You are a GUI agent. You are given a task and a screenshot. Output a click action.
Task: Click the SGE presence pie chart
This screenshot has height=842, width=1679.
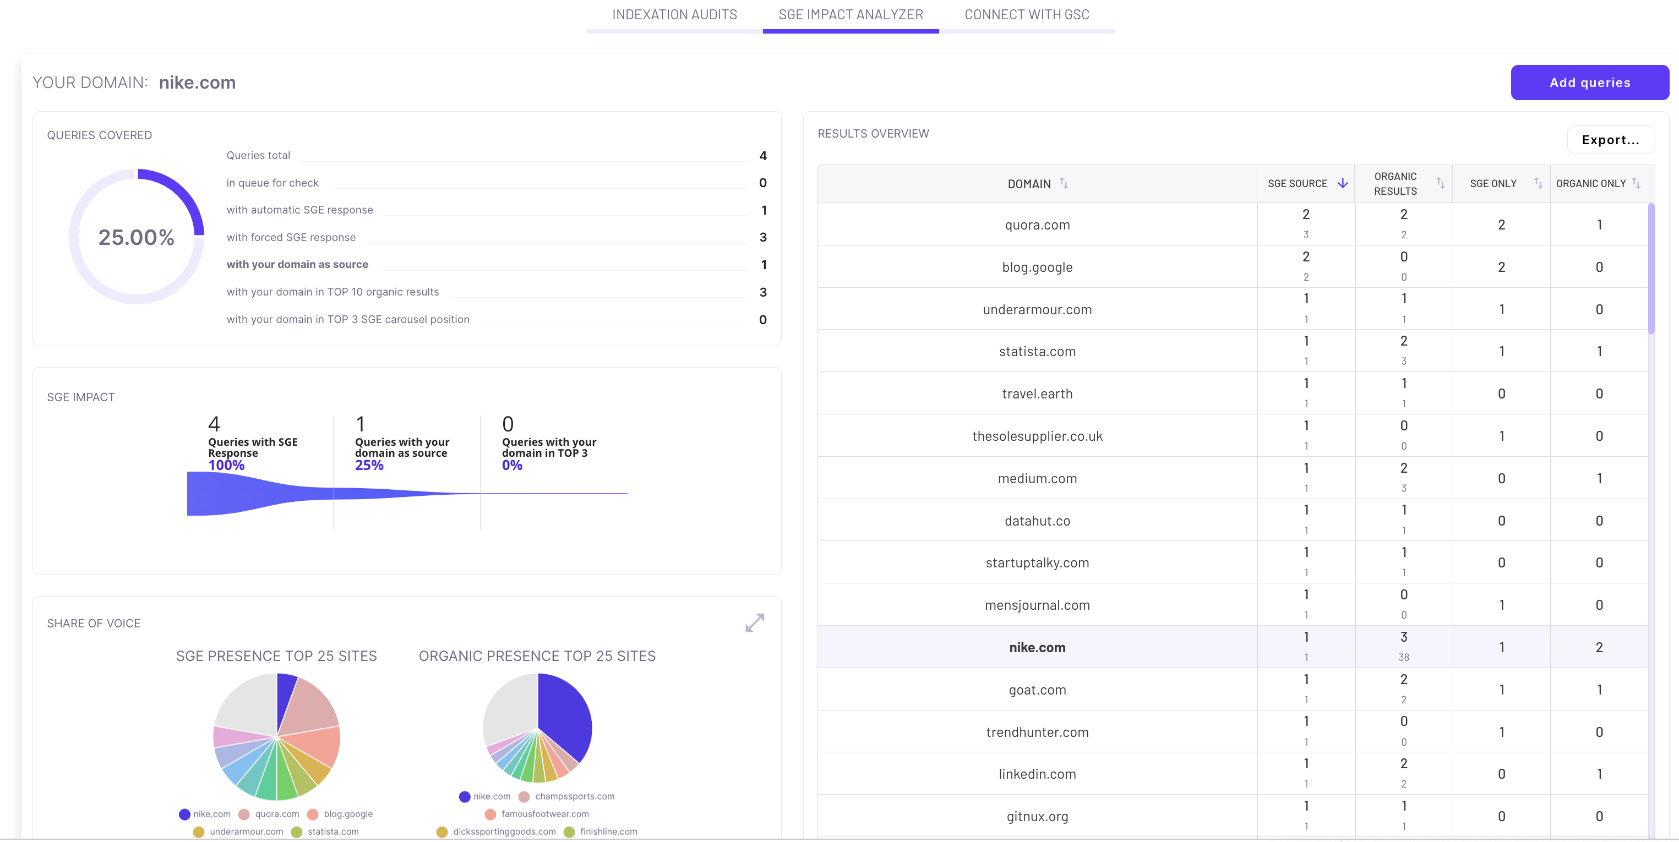pos(276,736)
